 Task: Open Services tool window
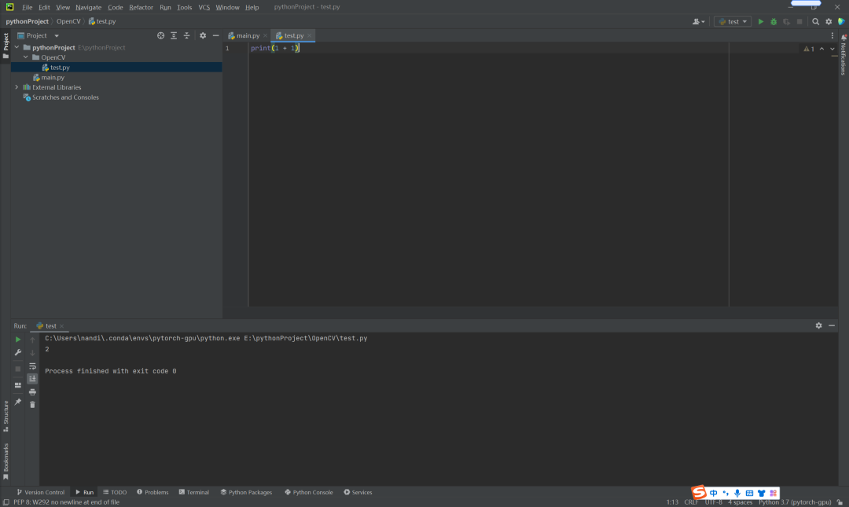[358, 492]
